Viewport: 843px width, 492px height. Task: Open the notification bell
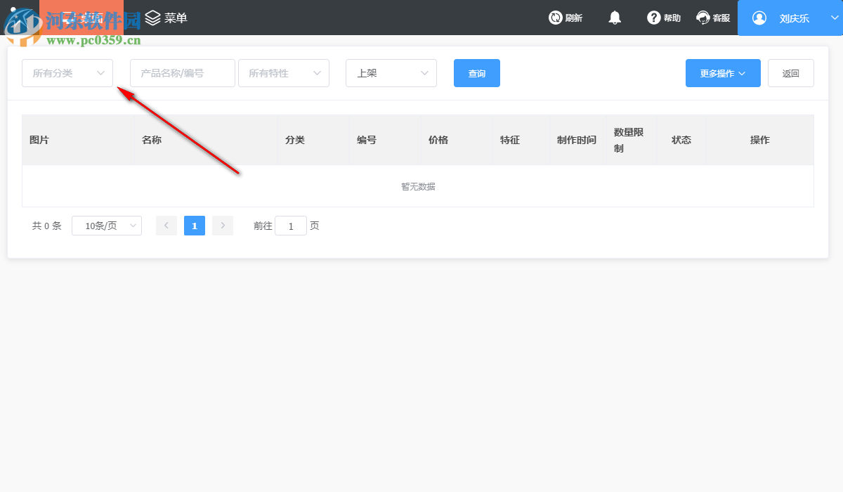pos(615,18)
